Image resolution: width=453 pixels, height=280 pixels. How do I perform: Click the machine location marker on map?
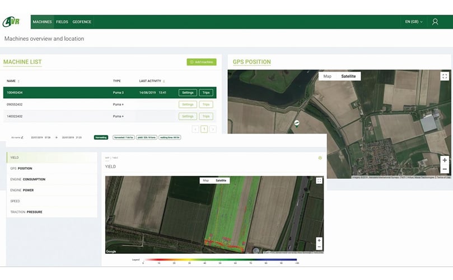coord(296,124)
